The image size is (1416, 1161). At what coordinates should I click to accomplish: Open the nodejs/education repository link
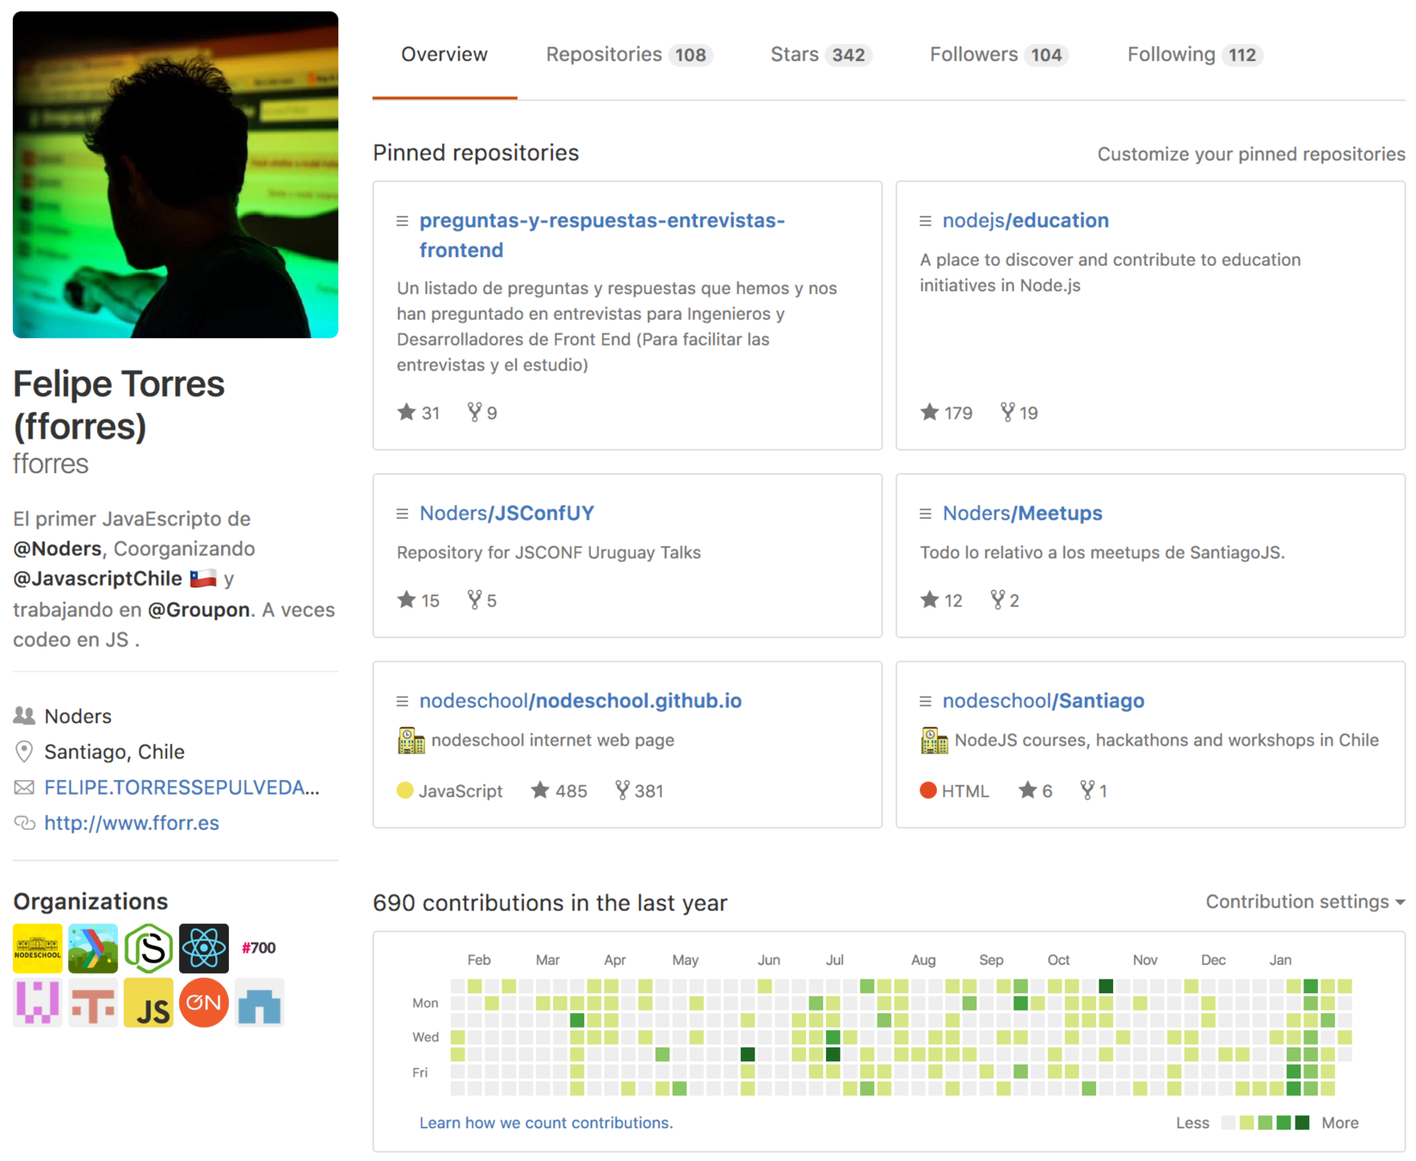(x=1025, y=220)
